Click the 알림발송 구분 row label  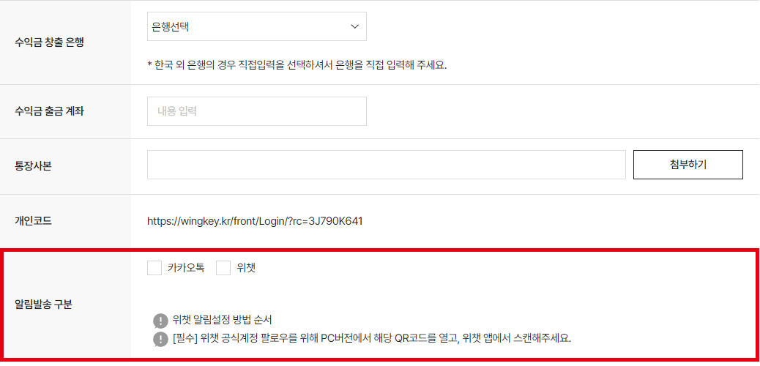coord(44,305)
